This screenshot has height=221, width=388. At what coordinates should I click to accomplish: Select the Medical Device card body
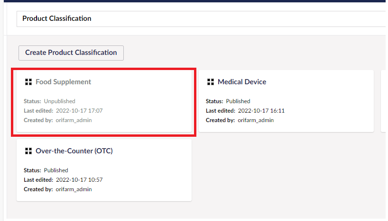(x=286, y=101)
